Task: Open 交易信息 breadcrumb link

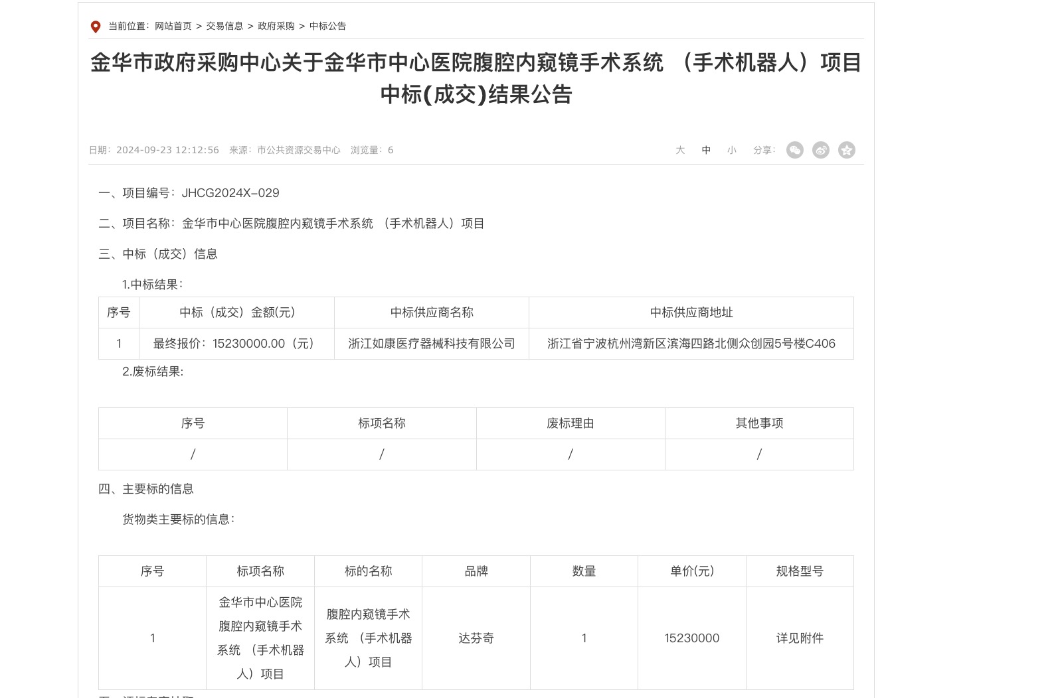Action: [224, 26]
